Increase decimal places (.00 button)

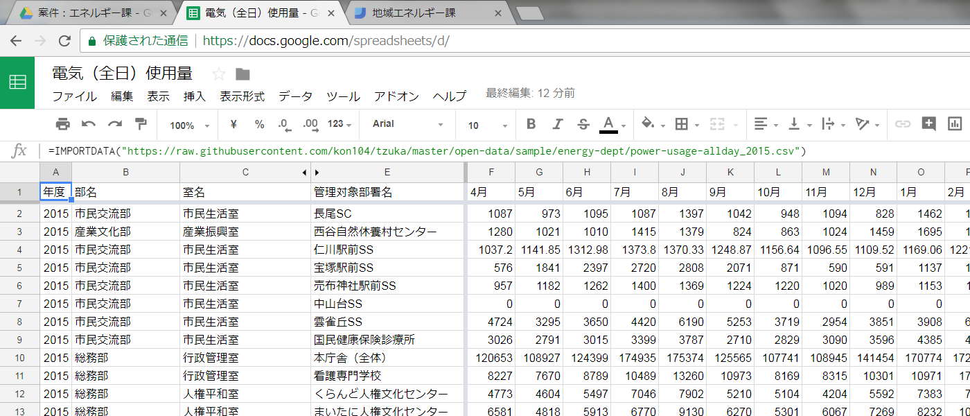[310, 125]
